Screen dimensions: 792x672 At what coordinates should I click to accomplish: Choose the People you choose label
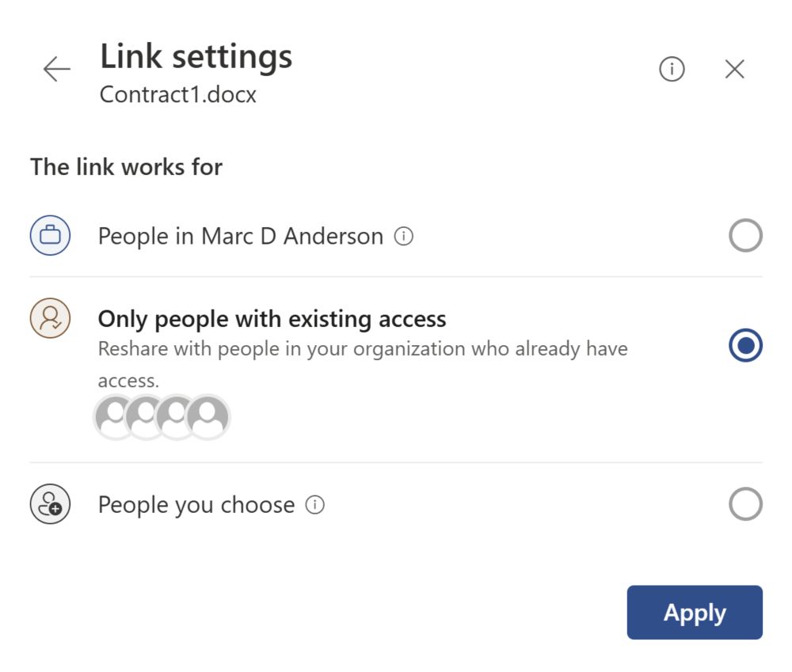(x=196, y=505)
